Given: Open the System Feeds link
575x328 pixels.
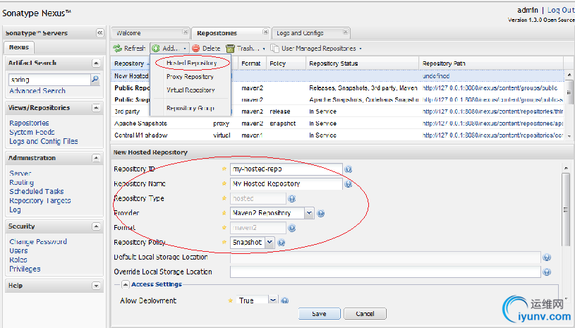Looking at the screenshot, I should click(x=32, y=132).
